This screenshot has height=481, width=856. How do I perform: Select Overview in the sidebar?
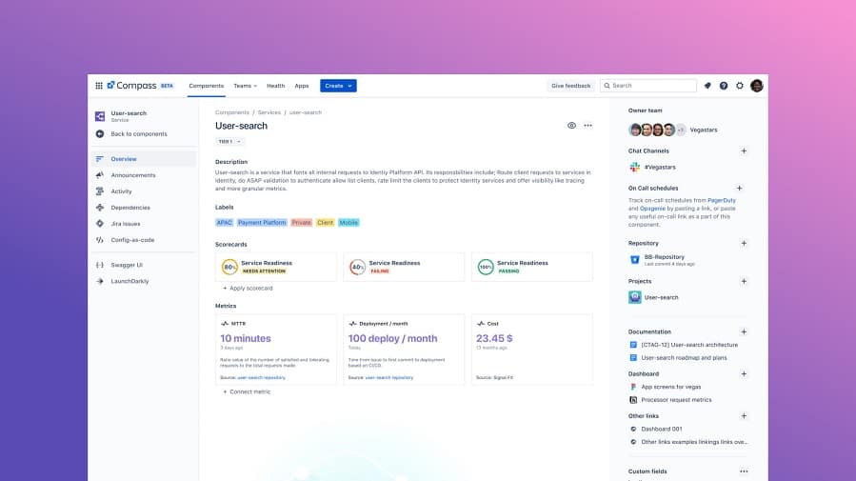click(x=144, y=159)
